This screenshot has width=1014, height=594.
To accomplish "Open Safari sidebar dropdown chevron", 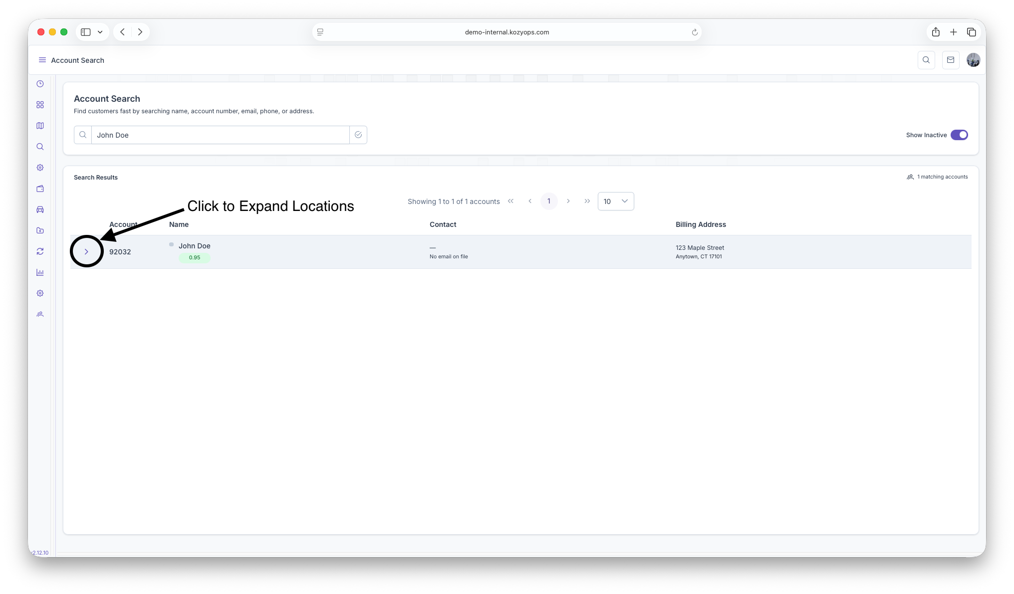I will 100,32.
